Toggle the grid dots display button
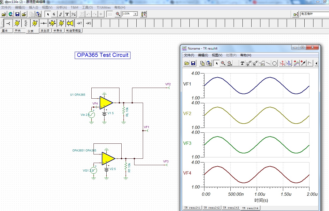 pos(110,14)
